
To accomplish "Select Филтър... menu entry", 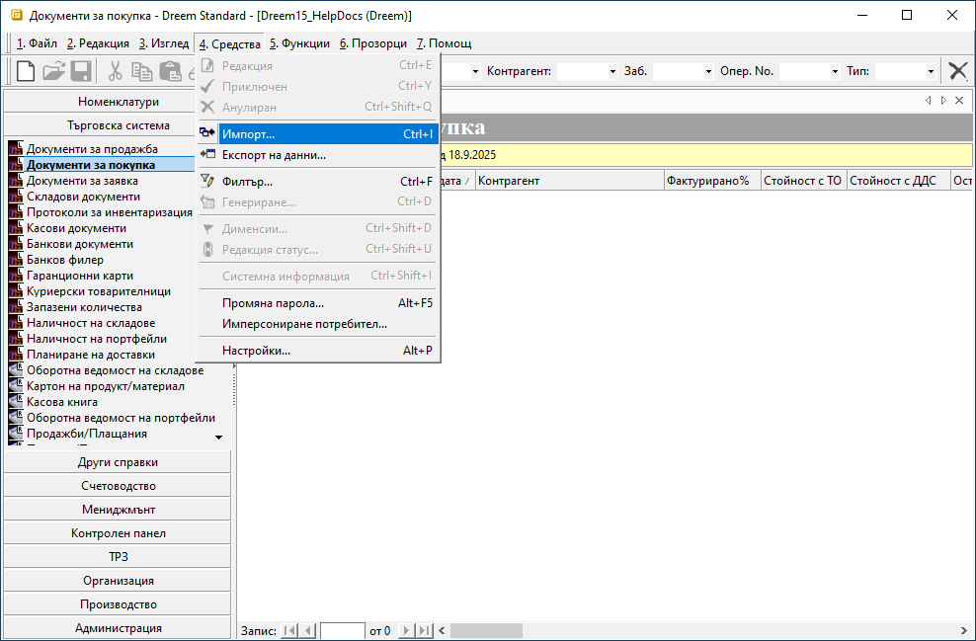I will pos(247,182).
